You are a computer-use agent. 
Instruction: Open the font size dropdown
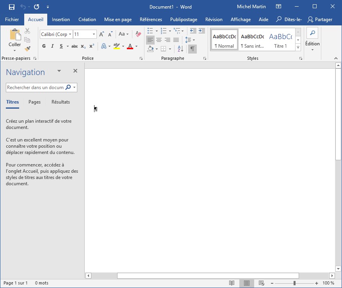[x=94, y=34]
